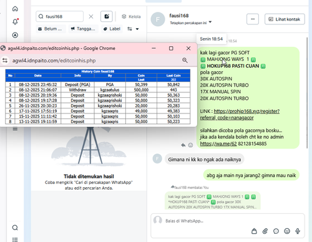Click the fausi168 contact avatar in the header

(x=158, y=19)
